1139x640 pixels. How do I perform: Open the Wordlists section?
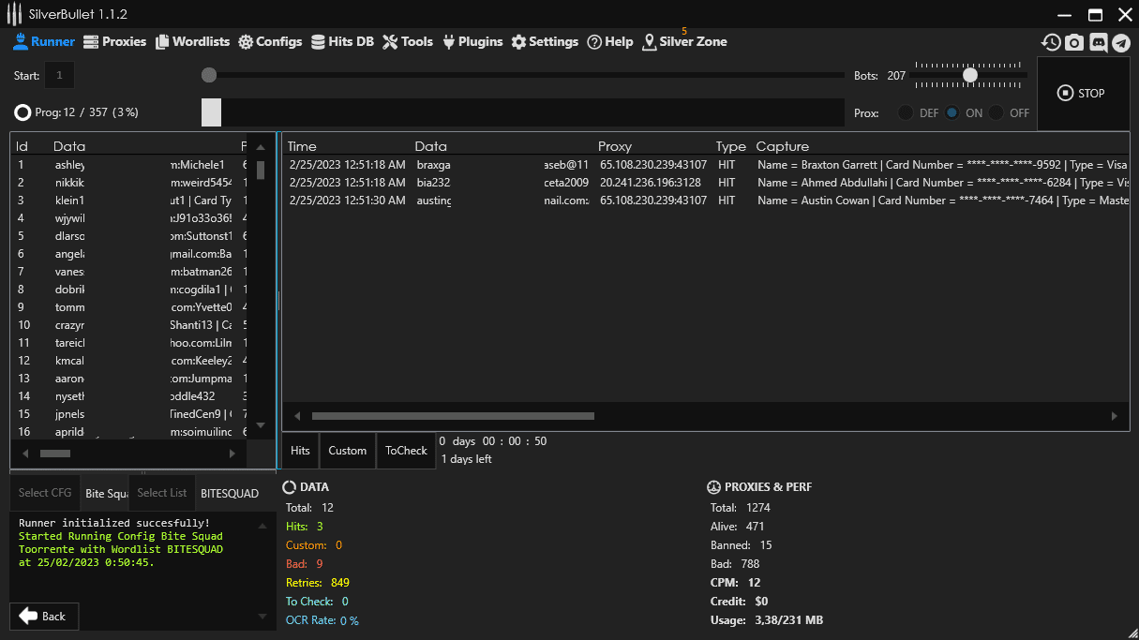(192, 42)
